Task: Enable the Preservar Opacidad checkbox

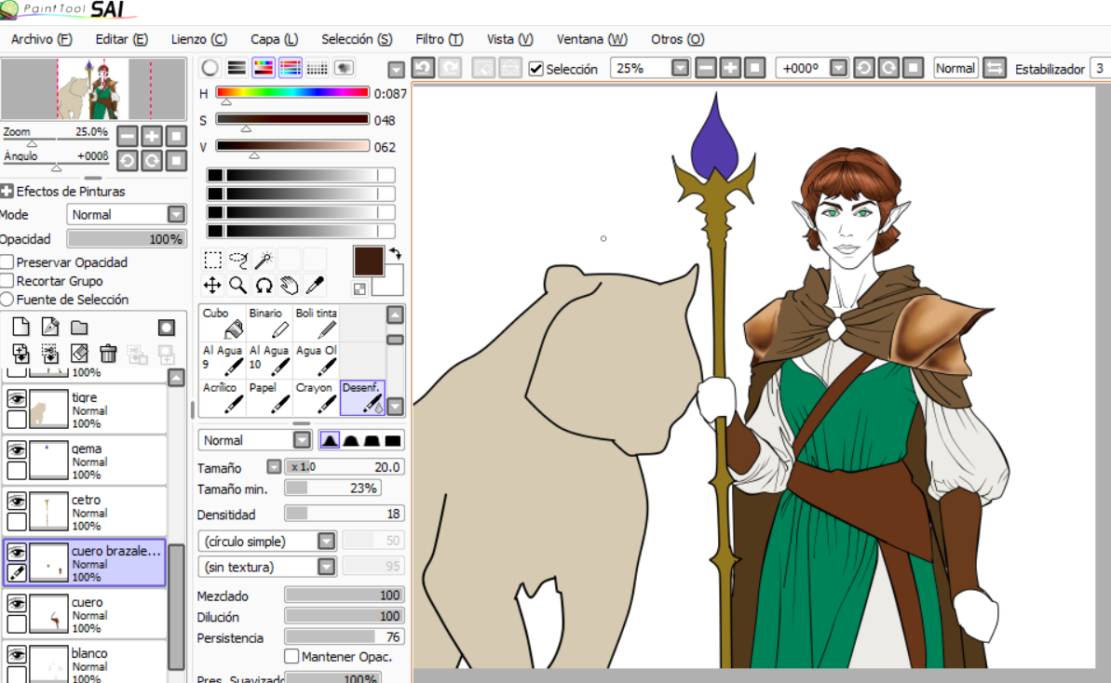Action: coord(7,262)
